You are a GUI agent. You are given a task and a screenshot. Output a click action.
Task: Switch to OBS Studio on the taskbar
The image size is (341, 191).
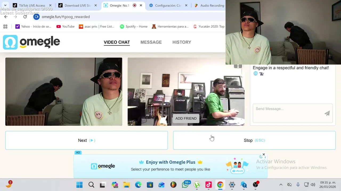(255, 185)
